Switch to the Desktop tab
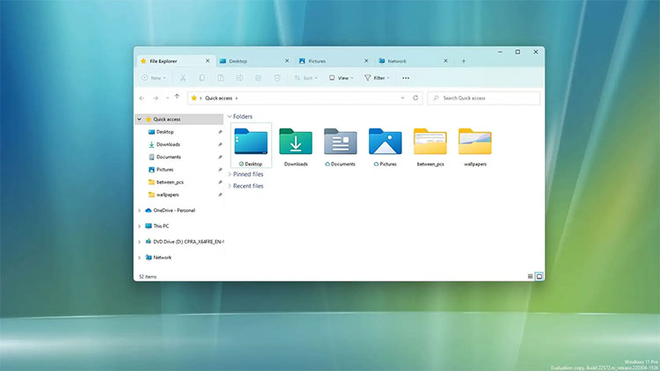This screenshot has height=371, width=660. [254, 61]
